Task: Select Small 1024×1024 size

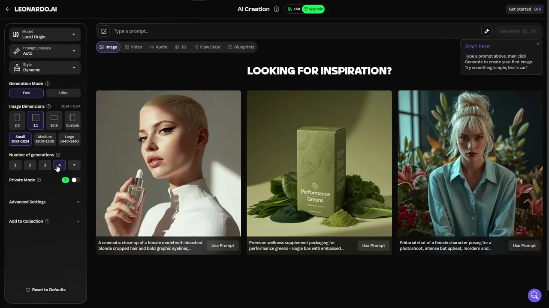Action: click(20, 139)
